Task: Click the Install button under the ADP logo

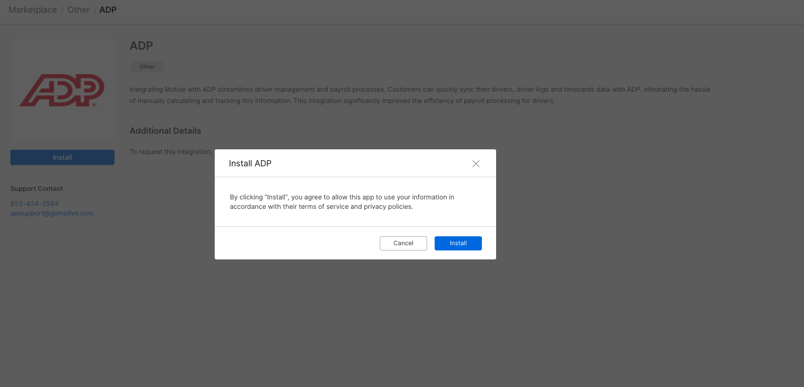Action: tap(62, 157)
